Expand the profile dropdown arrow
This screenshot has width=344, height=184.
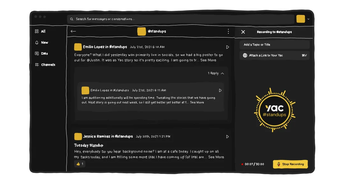coord(308,19)
